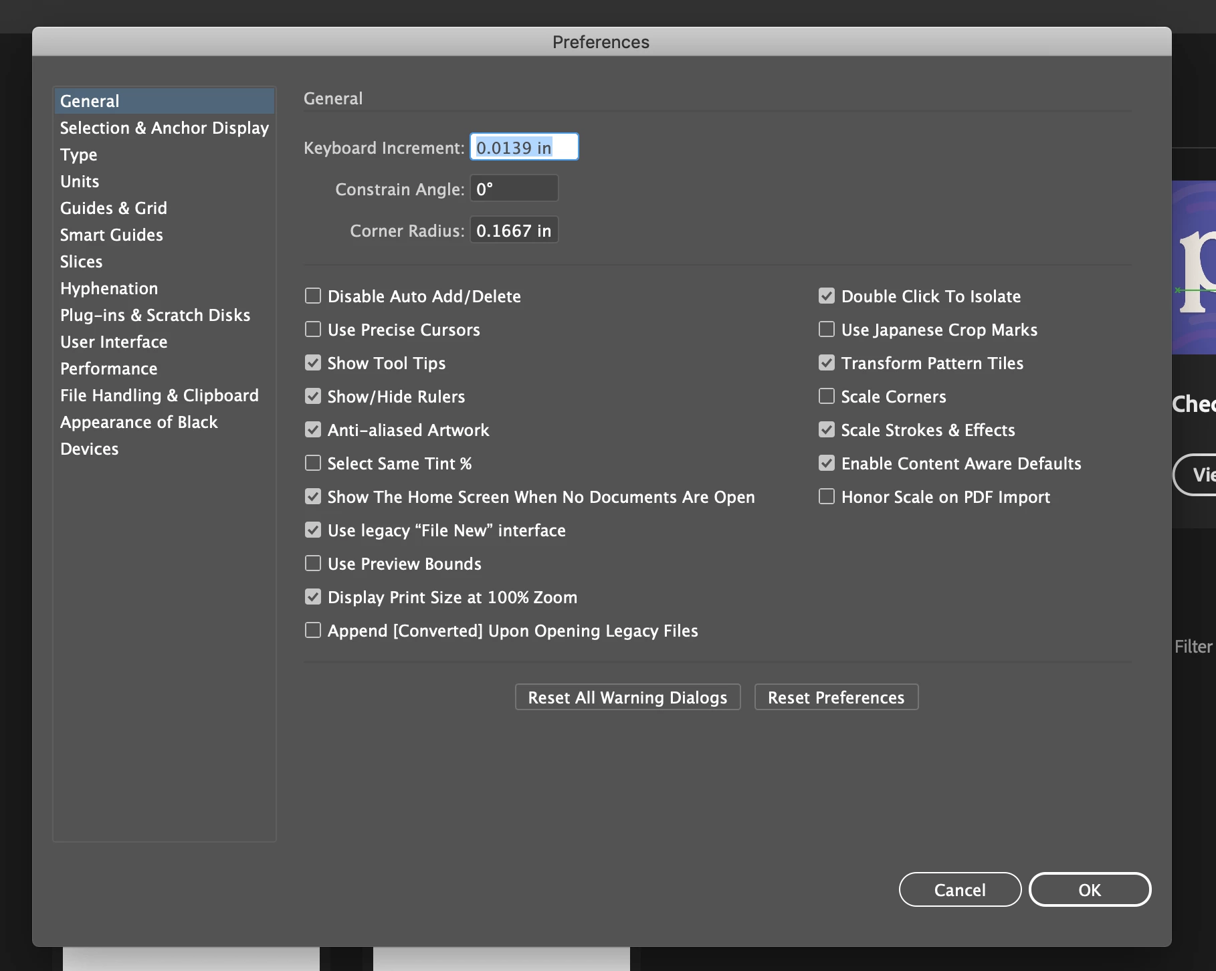Open Selection & Anchor Display preferences
Screen dimensions: 1216x971
[x=164, y=128]
